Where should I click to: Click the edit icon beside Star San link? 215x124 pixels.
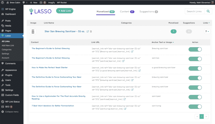click(x=88, y=31)
